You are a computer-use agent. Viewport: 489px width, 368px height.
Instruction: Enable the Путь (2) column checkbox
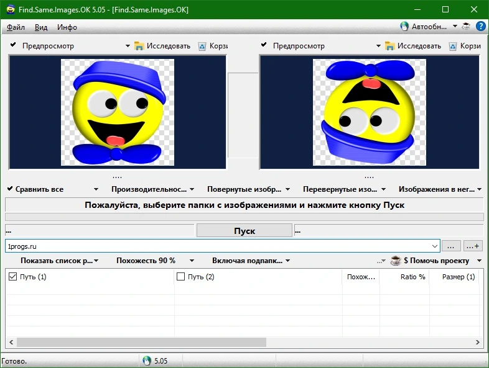180,277
